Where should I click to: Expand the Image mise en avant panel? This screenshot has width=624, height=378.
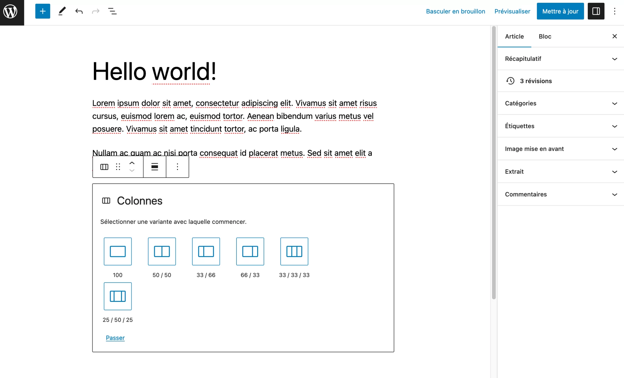560,149
